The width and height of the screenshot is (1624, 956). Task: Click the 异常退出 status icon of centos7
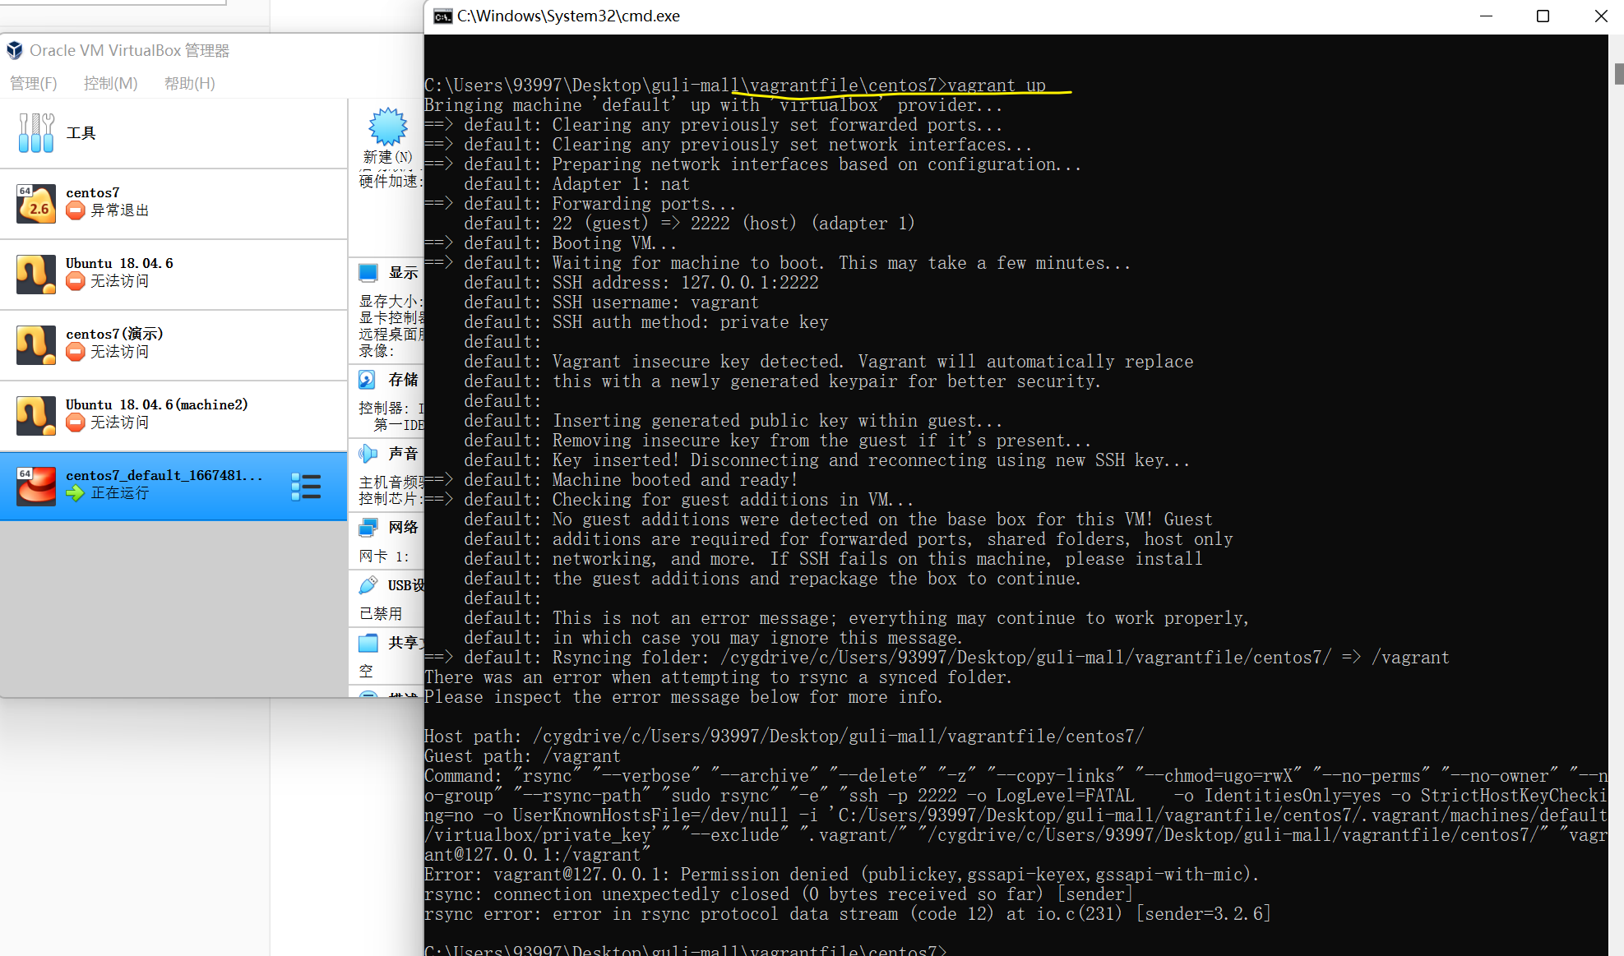coord(76,210)
